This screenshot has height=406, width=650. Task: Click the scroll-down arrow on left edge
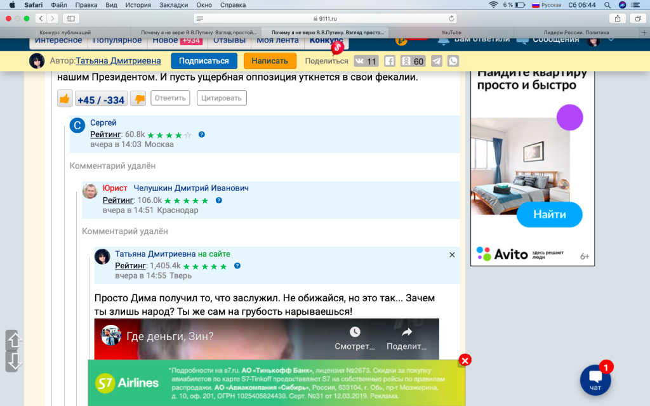[x=13, y=362]
